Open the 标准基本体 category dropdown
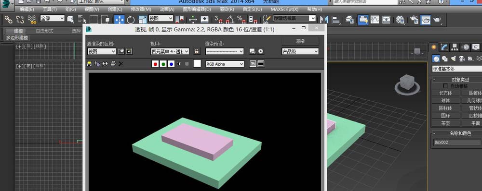The image size is (482, 191). coord(457,69)
